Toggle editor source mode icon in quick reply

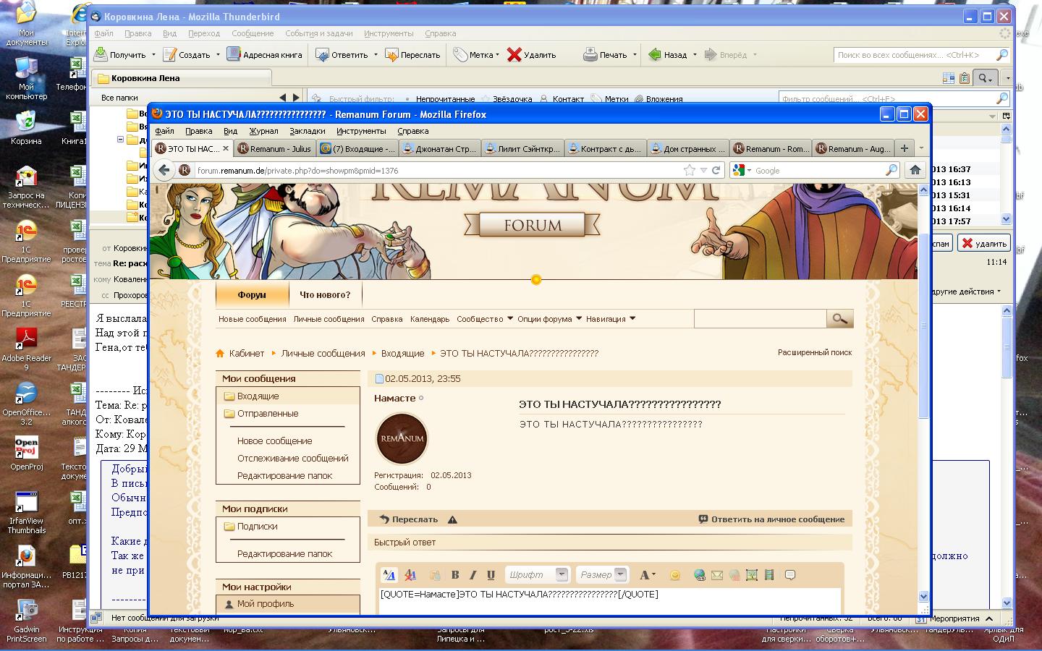pyautogui.click(x=389, y=575)
